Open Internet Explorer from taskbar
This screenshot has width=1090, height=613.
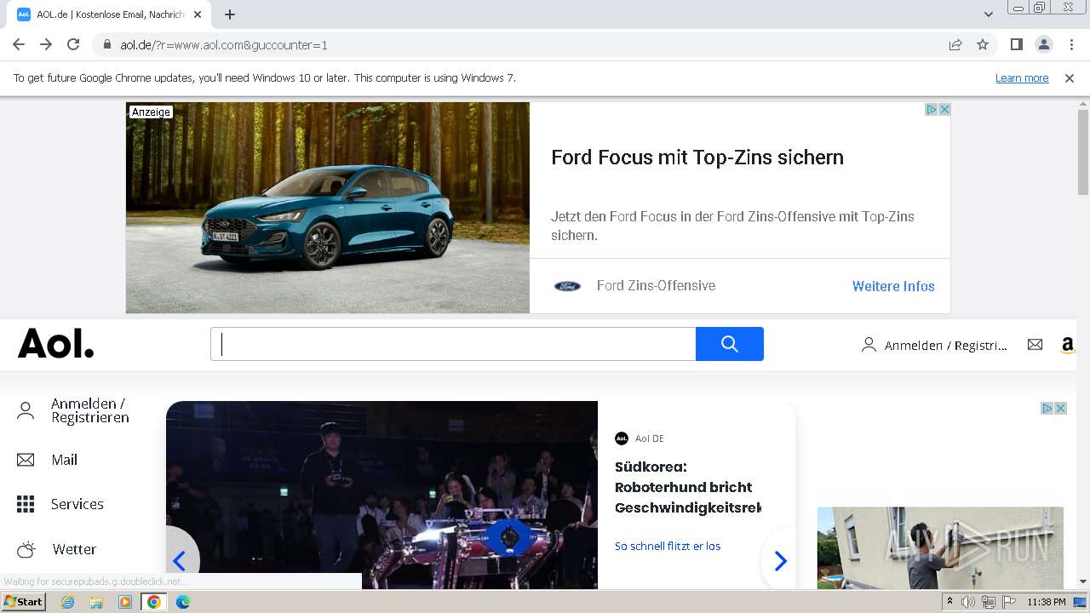click(x=67, y=602)
